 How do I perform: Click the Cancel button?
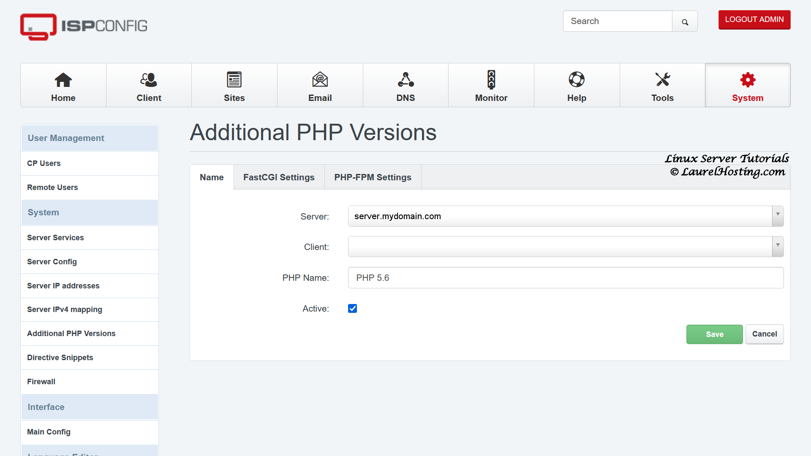click(765, 334)
